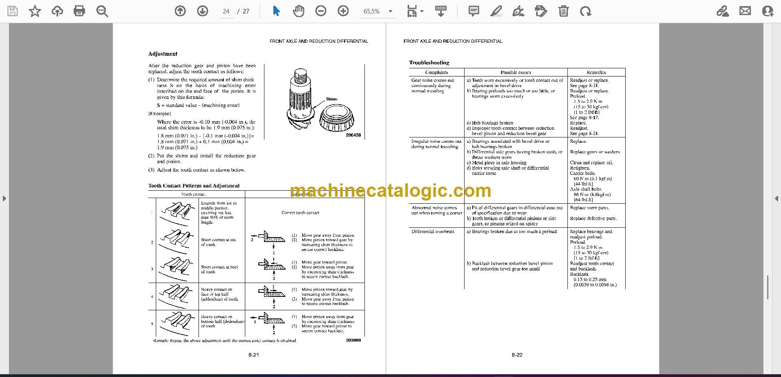Expand the right tools pane
The height and width of the screenshot is (377, 781).
click(777, 198)
